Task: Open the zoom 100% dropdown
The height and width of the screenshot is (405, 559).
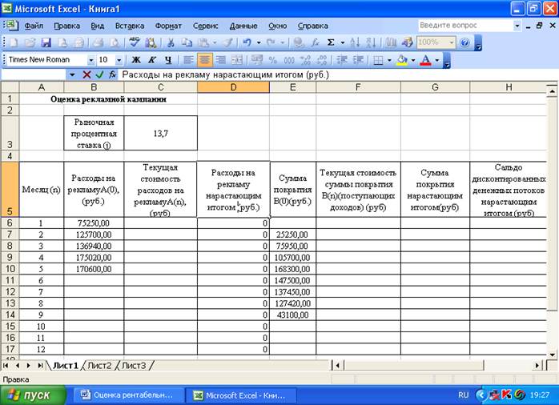Action: [x=452, y=42]
